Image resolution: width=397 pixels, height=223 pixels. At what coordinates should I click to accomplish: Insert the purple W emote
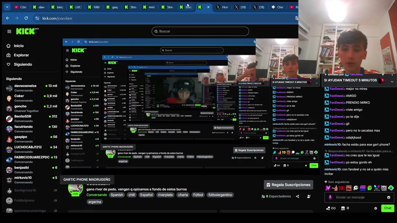[328, 188]
